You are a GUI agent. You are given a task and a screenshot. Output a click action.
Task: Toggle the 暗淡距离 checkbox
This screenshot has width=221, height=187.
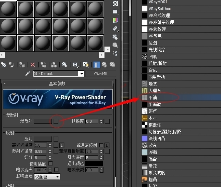point(56,170)
